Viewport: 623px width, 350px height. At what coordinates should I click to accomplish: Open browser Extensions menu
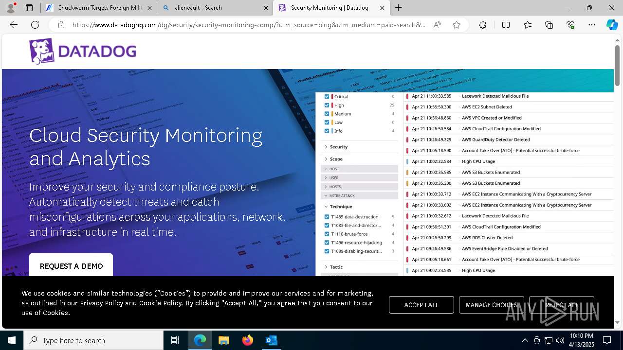point(482,25)
